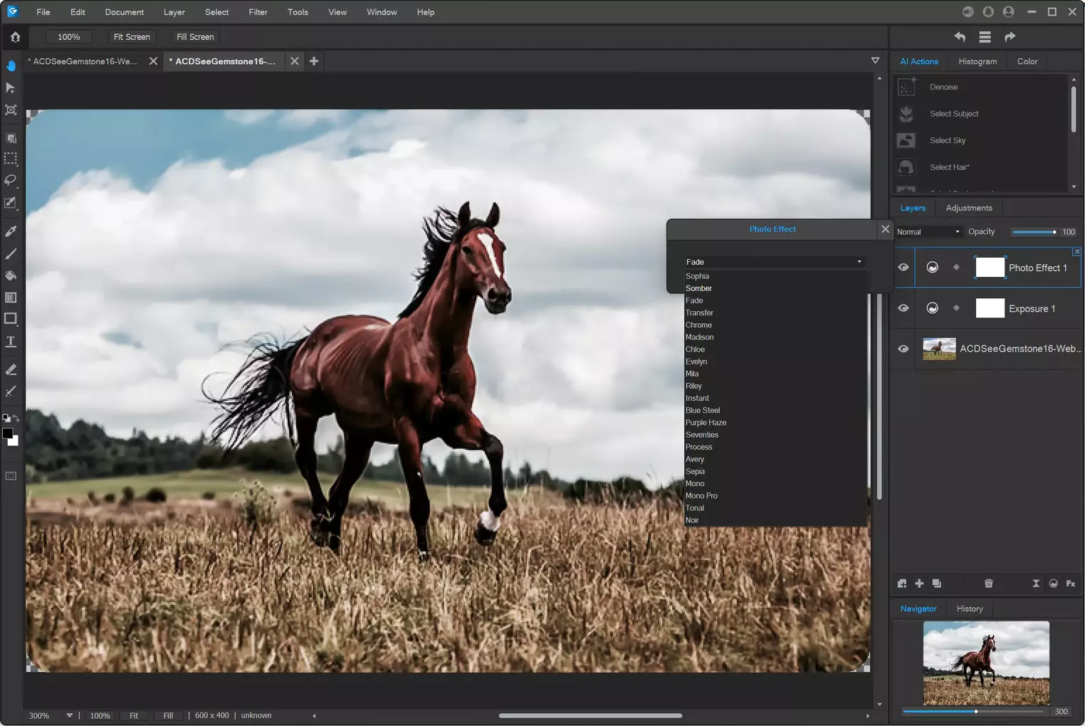
Task: Select the Eyedropper tool
Action: (11, 231)
